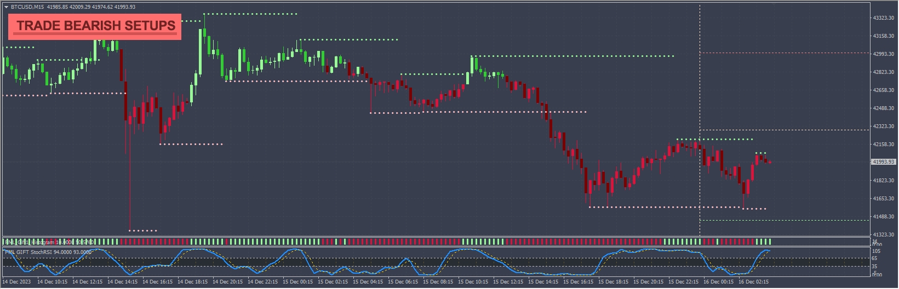This screenshot has width=899, height=289.
Task: Click the 14 Dec 18:15 time label
Action: 192,282
